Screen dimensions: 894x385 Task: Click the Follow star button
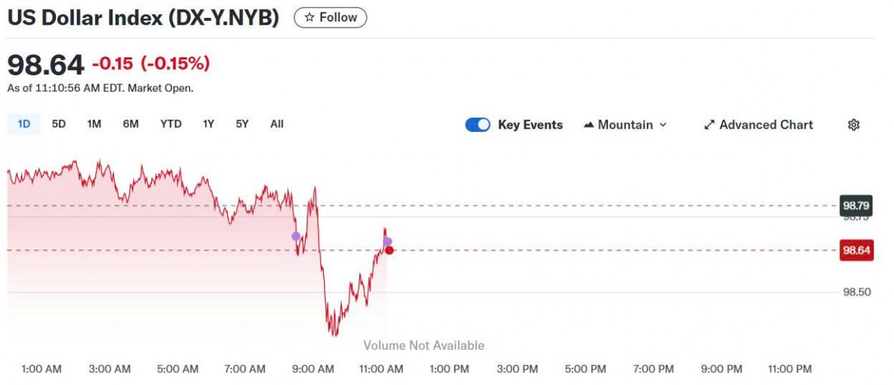click(x=330, y=18)
